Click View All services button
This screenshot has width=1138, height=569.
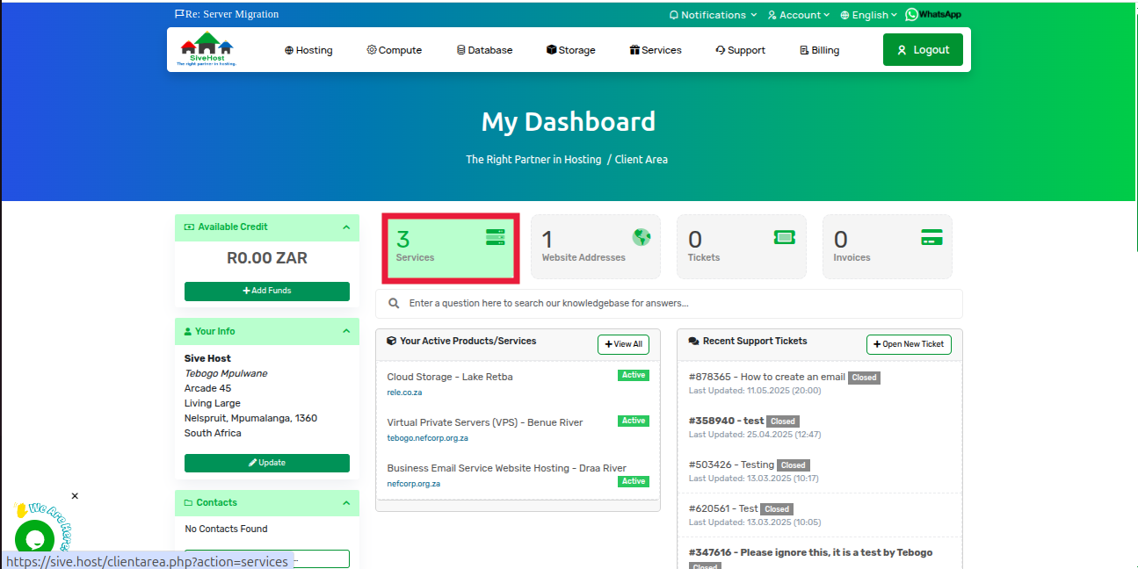[623, 344]
